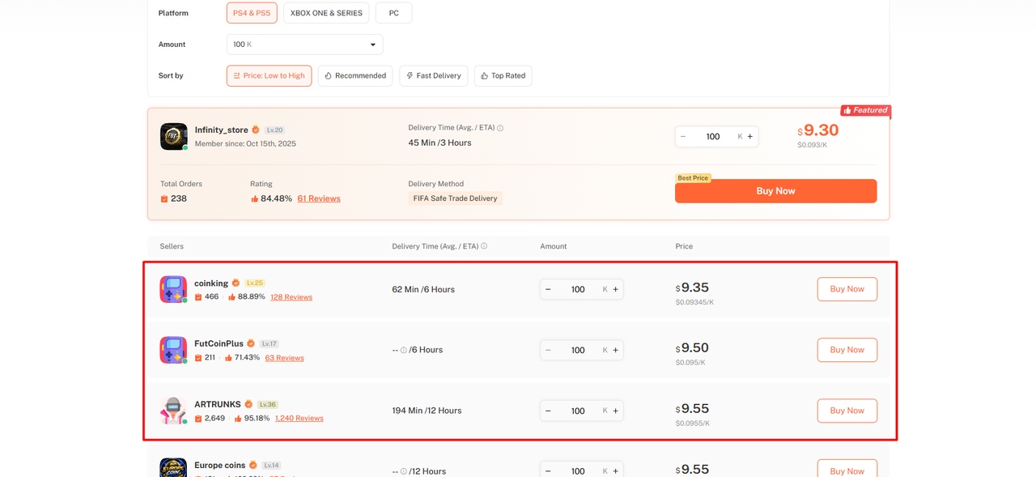Increase the FutCoinPlus amount with plus
The width and height of the screenshot is (1036, 477).
[615, 350]
